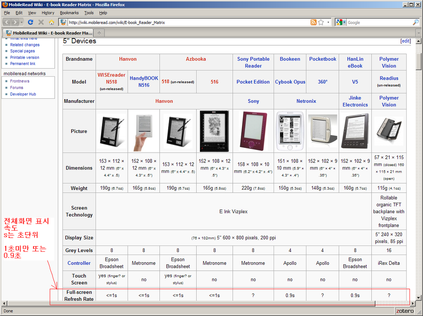Click the RSS feed icon in address bar

313,22
